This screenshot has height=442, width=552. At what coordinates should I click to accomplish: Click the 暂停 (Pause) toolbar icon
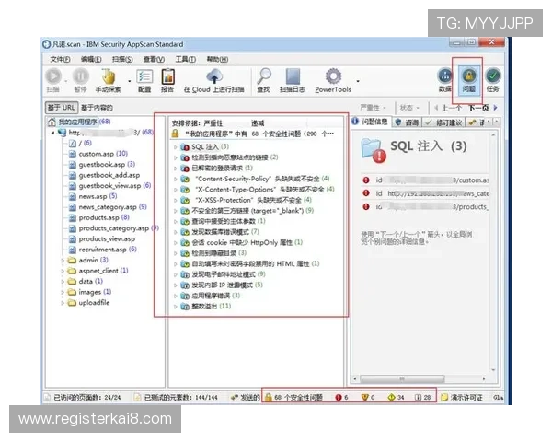81,76
